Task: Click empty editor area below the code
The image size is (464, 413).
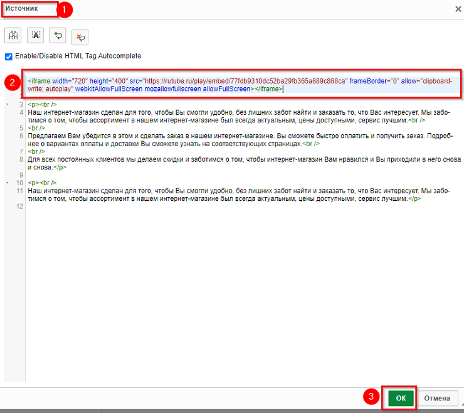Action: click(238, 295)
